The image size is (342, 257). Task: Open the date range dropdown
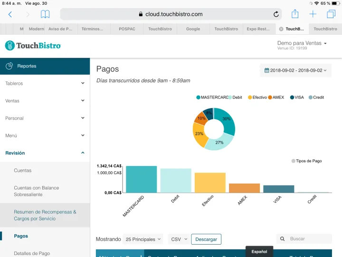(x=295, y=70)
